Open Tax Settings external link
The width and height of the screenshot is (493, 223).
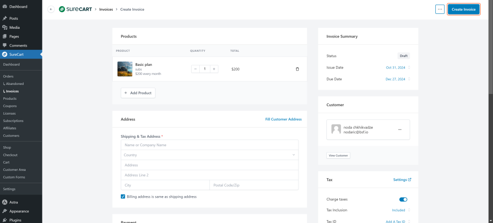[402, 180]
